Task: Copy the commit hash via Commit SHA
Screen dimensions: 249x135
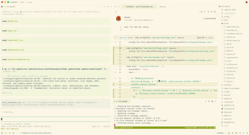Action: [209, 19]
